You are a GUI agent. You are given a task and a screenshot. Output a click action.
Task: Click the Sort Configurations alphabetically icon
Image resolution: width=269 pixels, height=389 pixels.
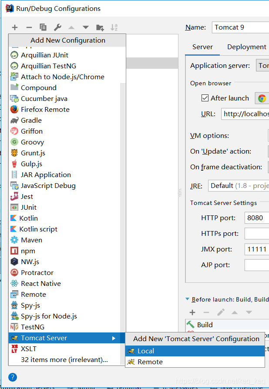pos(114,27)
